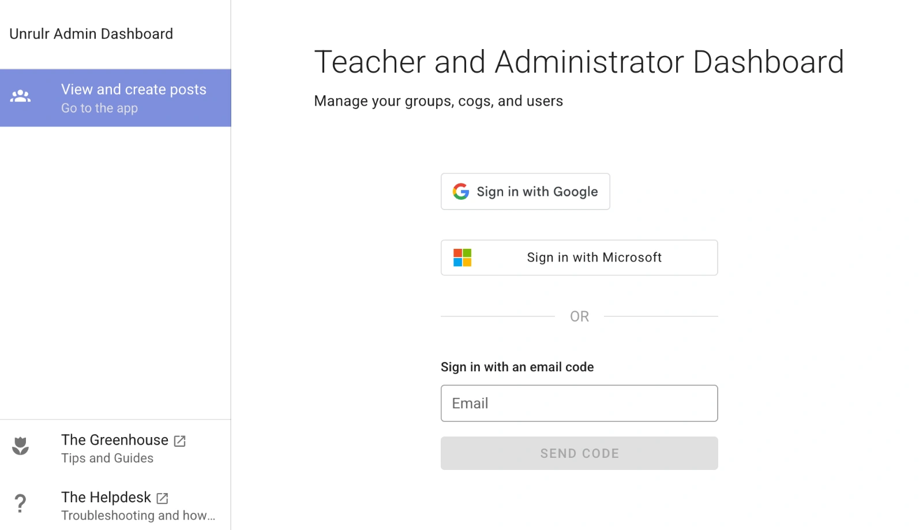Click the Microsoft four-square logo
The height and width of the screenshot is (530, 923).
click(461, 257)
